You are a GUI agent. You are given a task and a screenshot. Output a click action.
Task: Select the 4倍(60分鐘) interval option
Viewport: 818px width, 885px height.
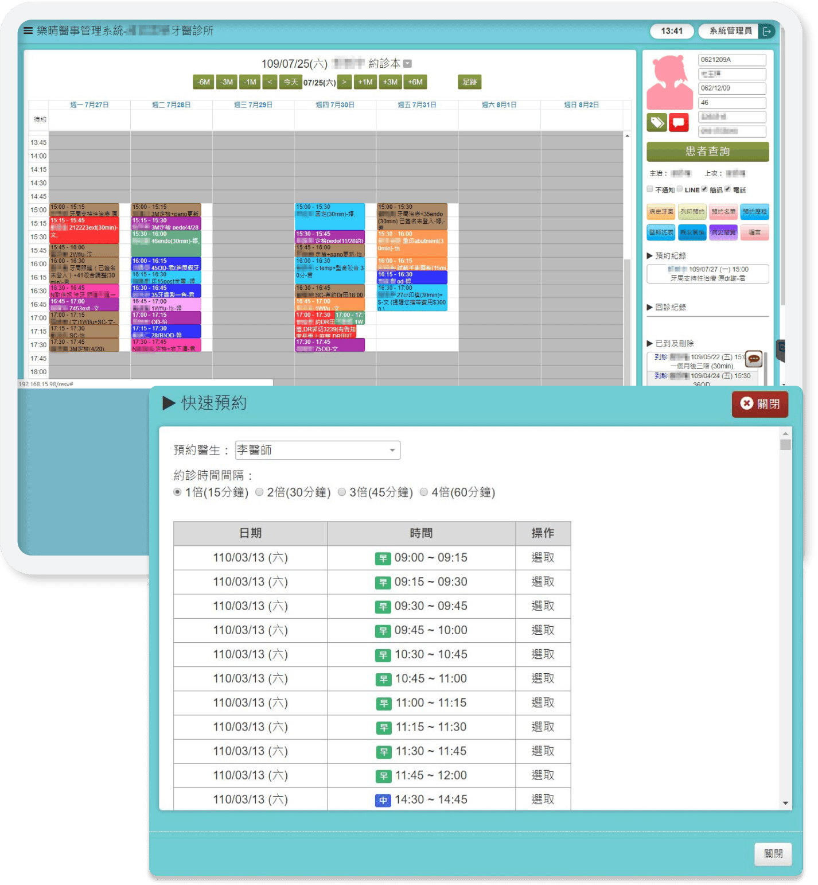coord(424,492)
